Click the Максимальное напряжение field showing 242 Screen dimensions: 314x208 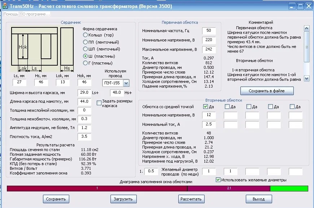[x=209, y=49]
